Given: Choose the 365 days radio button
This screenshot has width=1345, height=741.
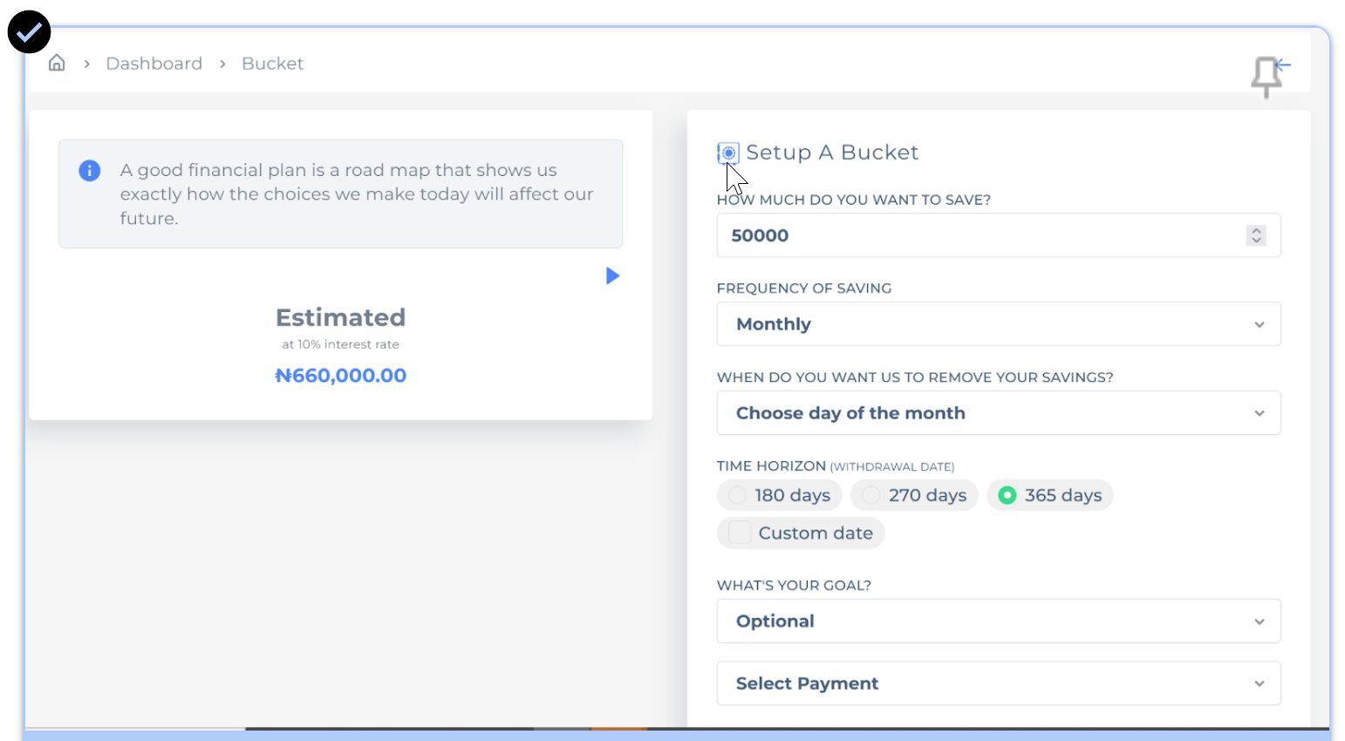Looking at the screenshot, I should point(1007,495).
